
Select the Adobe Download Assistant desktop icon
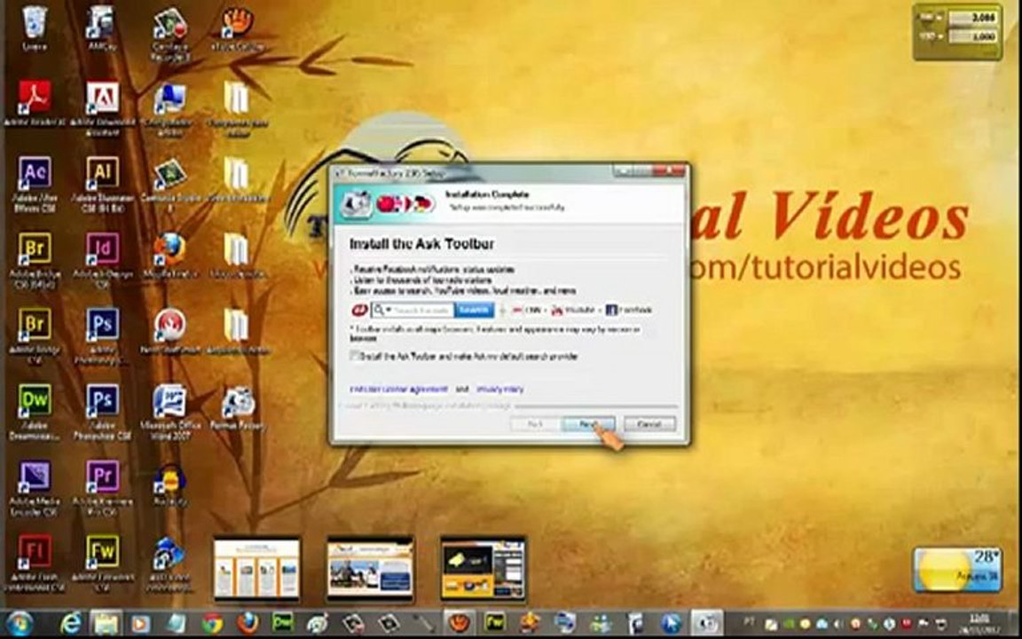coord(102,108)
